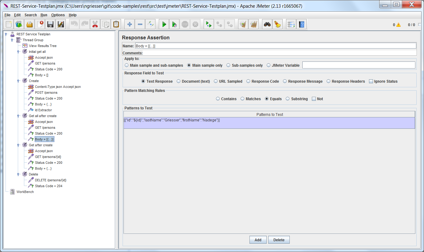Click the Open file folder icon
424x252 pixels.
click(29, 24)
